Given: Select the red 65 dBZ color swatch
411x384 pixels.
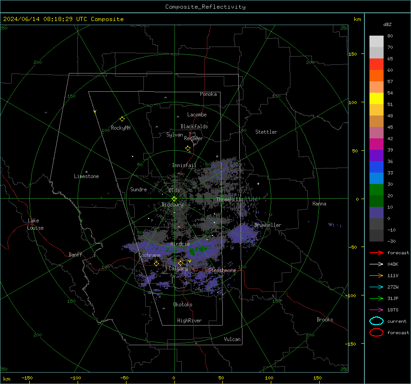Looking at the screenshot, I should click(x=376, y=64).
